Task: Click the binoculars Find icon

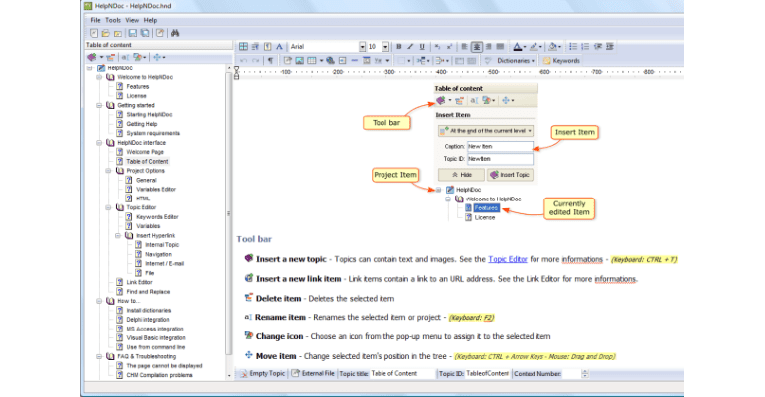Action: click(x=175, y=33)
